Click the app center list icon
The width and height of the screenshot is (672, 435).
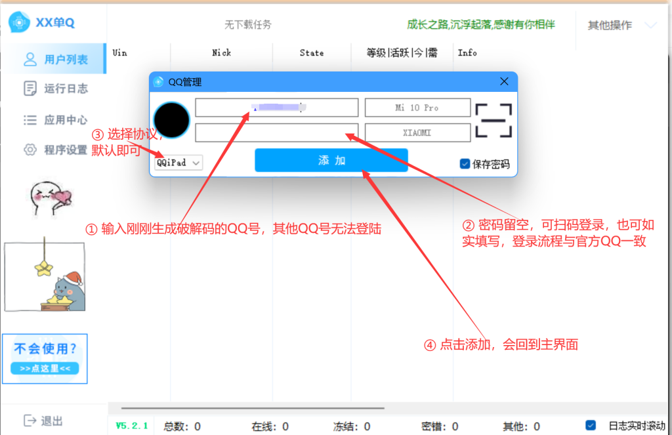point(30,120)
